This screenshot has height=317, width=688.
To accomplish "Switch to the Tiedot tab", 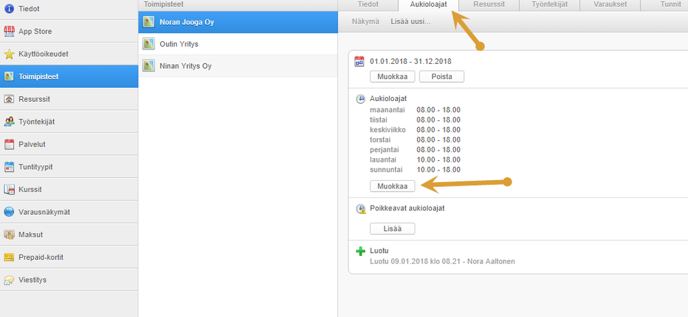I will [x=368, y=4].
